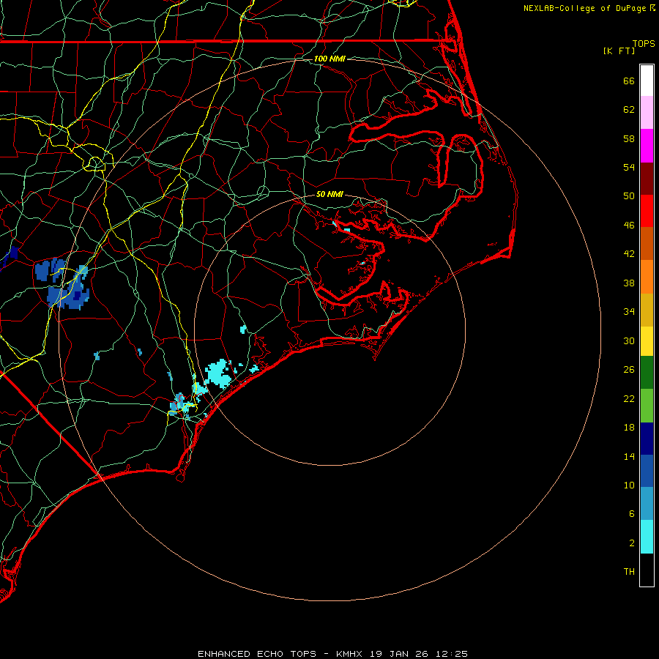Click the white 66 kft legend swatch
The height and width of the screenshot is (659, 659).
point(647,81)
